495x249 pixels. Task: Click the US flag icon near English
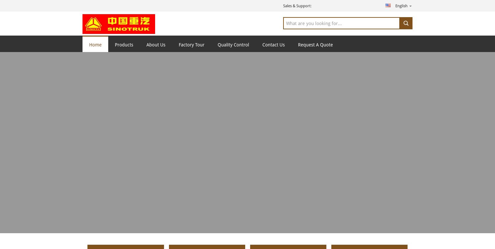(x=388, y=5)
